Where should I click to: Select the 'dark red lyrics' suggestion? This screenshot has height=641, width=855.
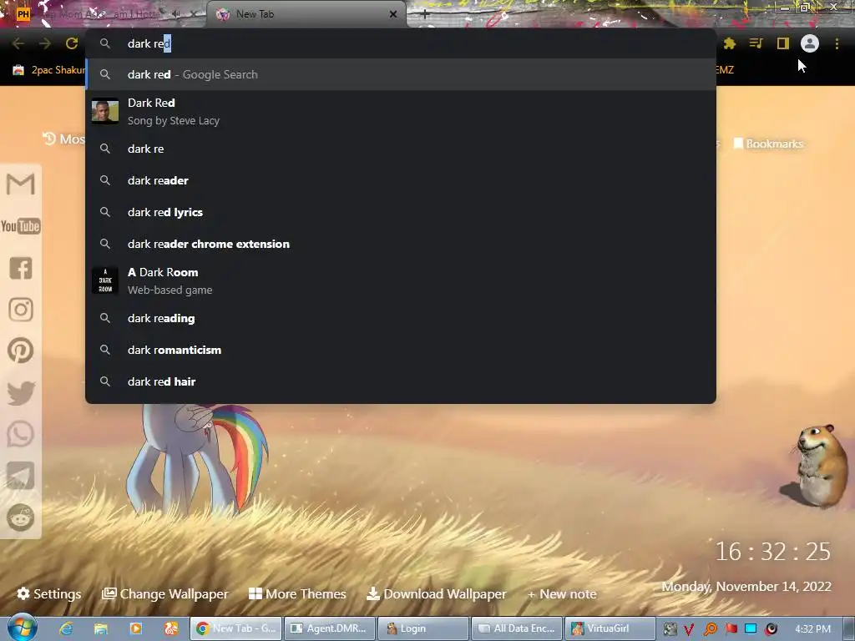[401, 212]
